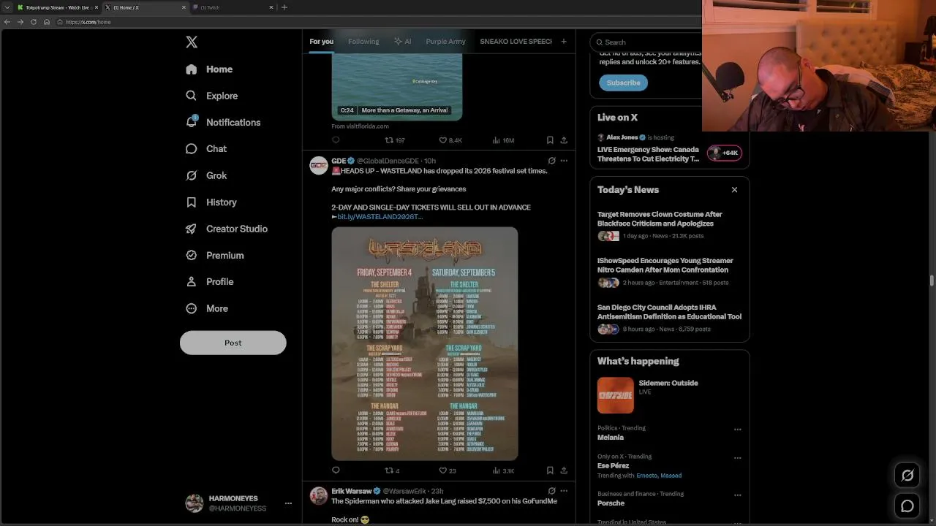
Task: Open options for the Melania trend
Action: (x=737, y=430)
